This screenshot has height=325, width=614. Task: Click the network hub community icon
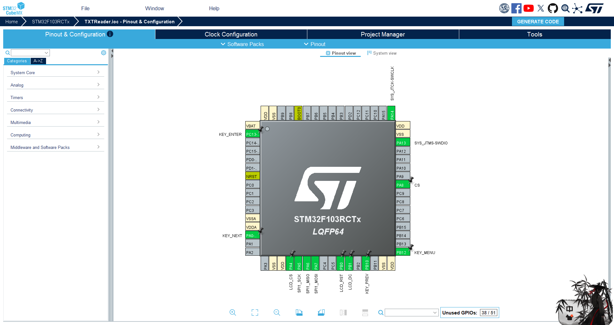[x=577, y=8]
